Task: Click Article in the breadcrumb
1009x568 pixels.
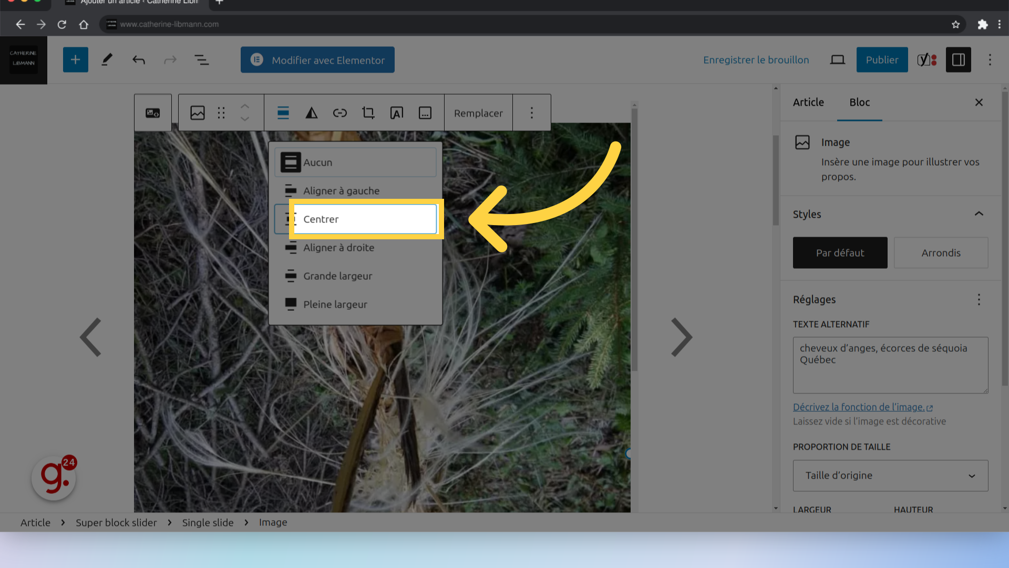Action: [36, 523]
